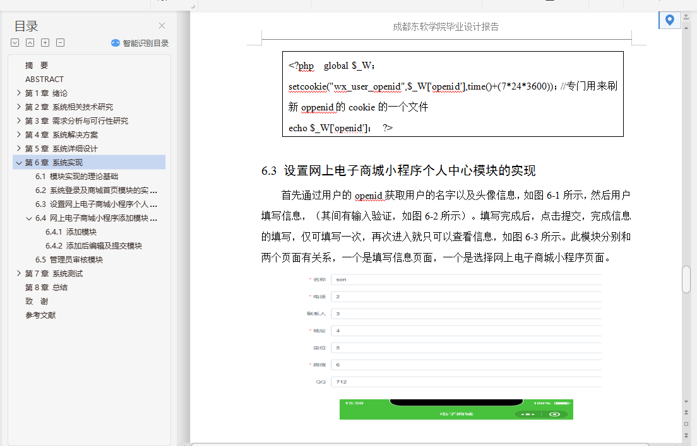Click the document vertical scrollbar thumb

[686, 279]
